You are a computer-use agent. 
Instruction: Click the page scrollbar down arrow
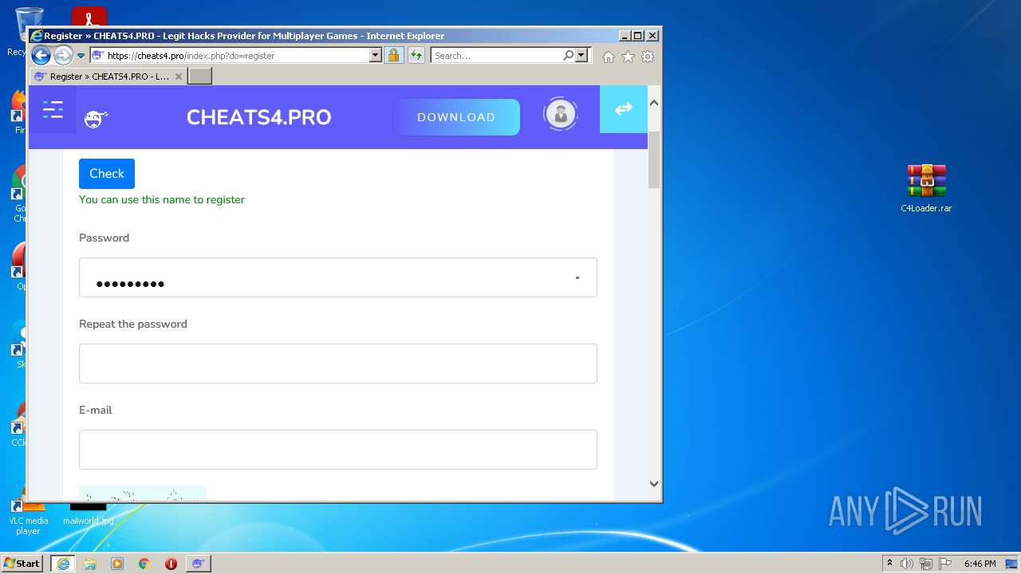[x=654, y=483]
